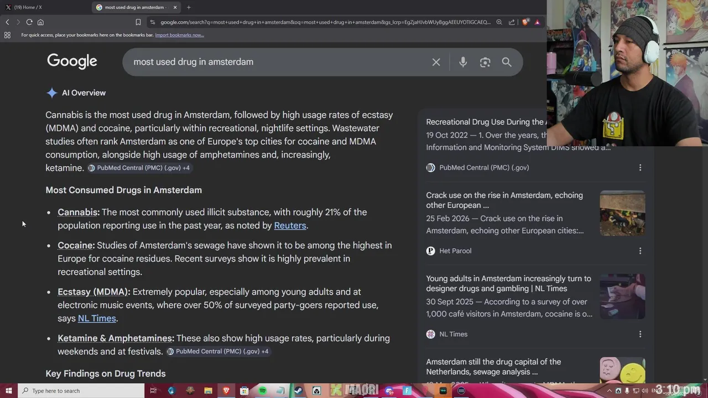Screen dimensions: 708x398
Task: Go back using the browser back arrow
Action: 7,22
